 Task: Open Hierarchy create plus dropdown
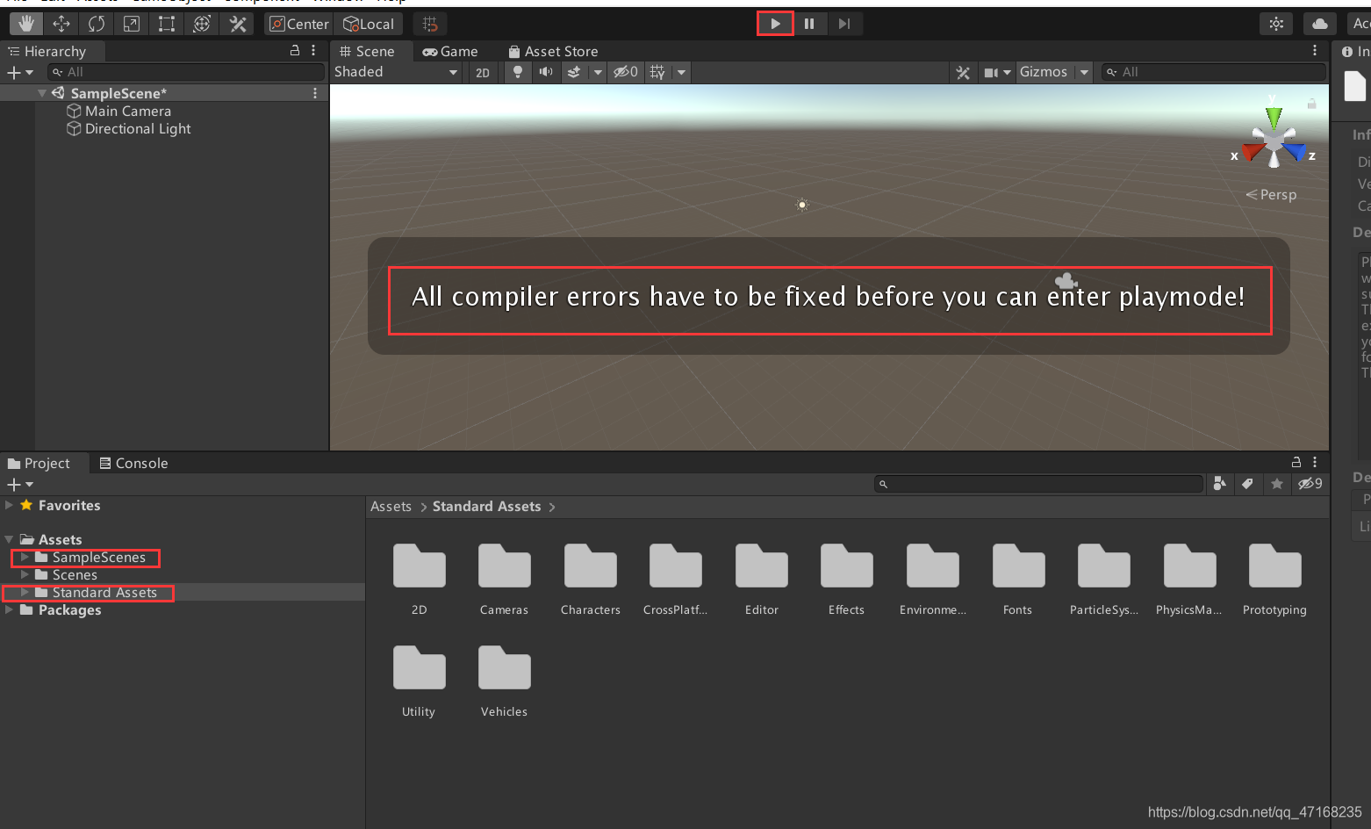pos(20,72)
